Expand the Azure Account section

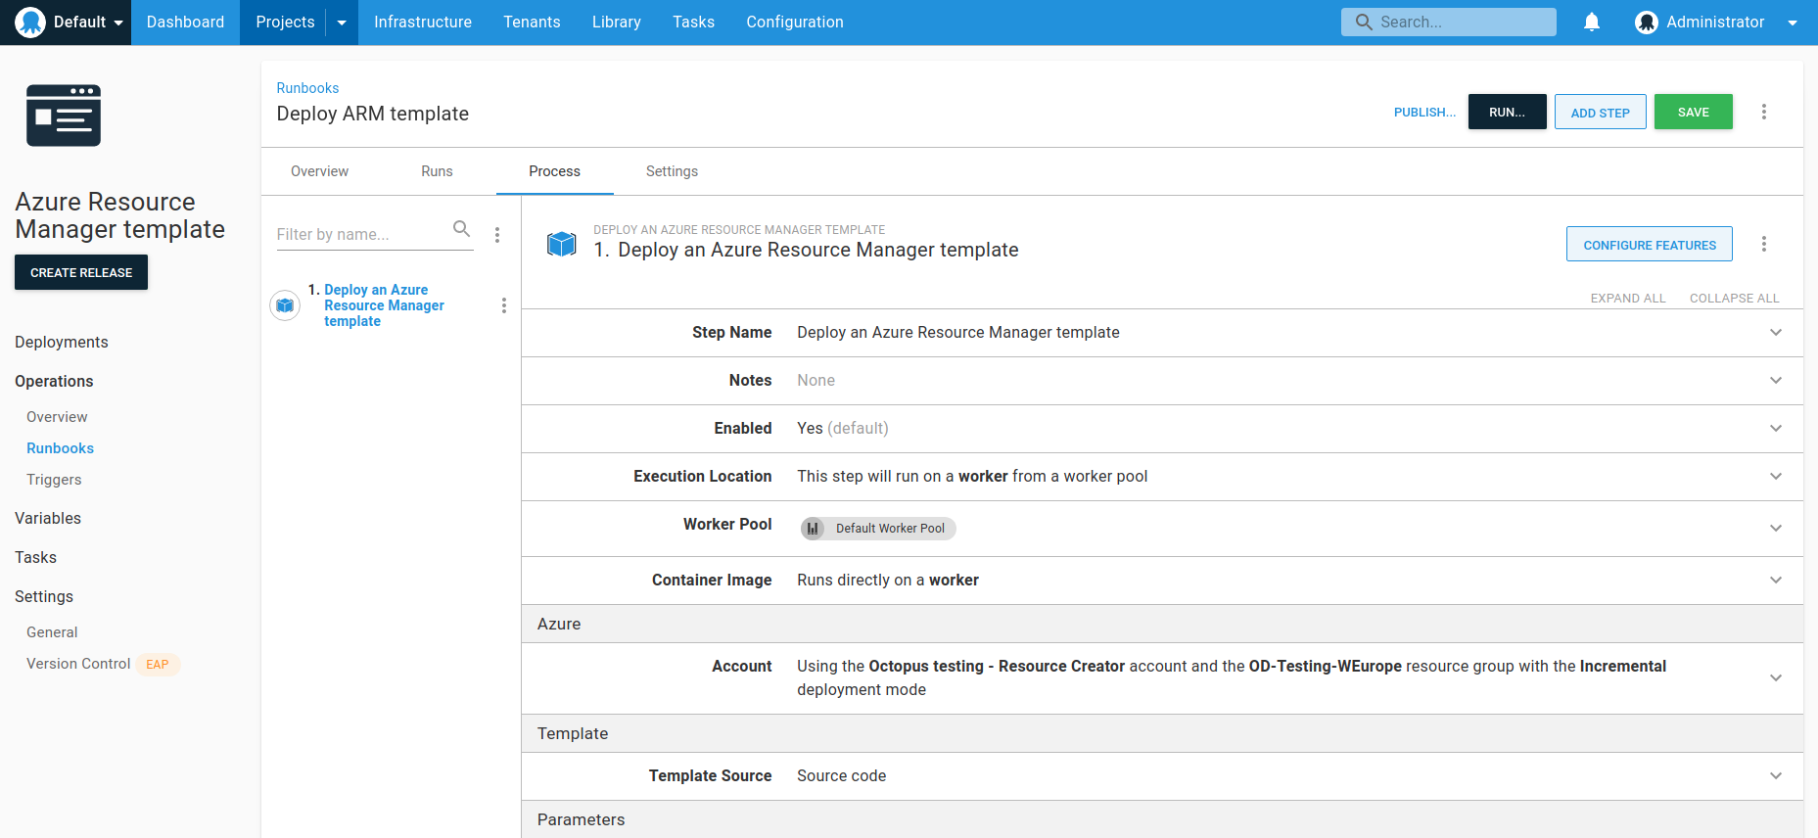[x=1162, y=678]
